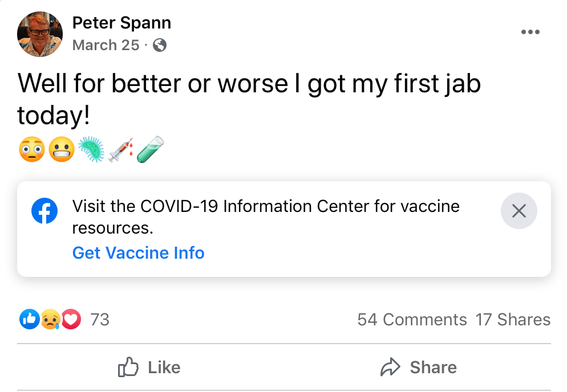Screen dimensions: 567x392
Task: Like this post
Action: (149, 367)
